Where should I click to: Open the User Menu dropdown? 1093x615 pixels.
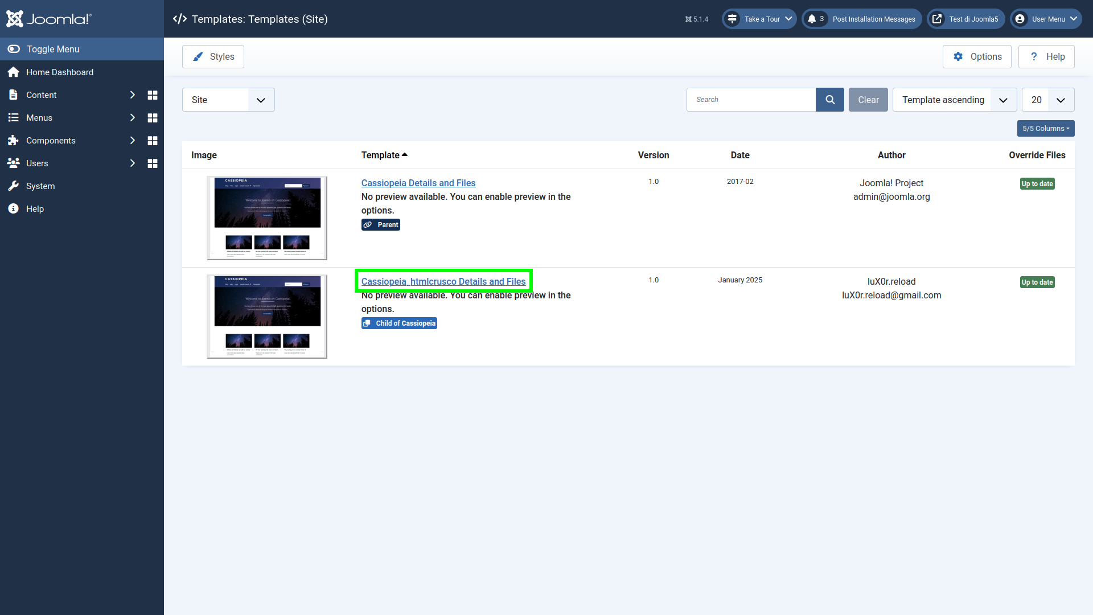pos(1046,19)
